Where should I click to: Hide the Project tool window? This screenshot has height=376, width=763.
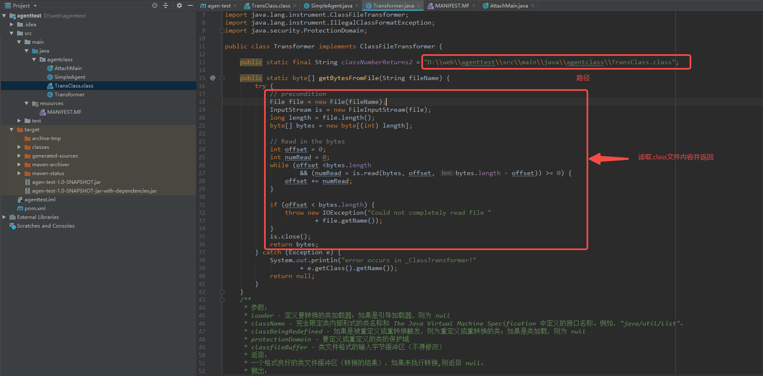pos(190,5)
